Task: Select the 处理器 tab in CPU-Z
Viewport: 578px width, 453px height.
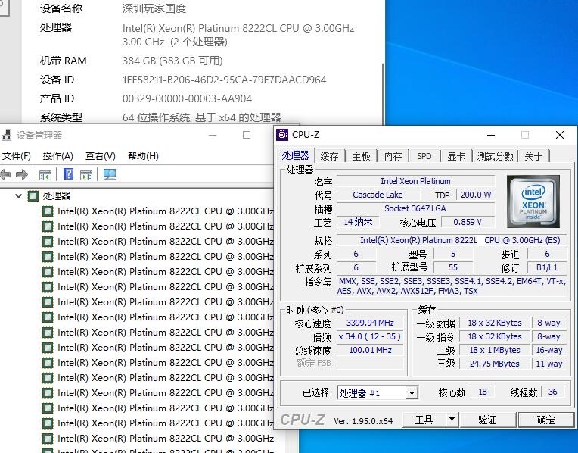Action: point(295,155)
